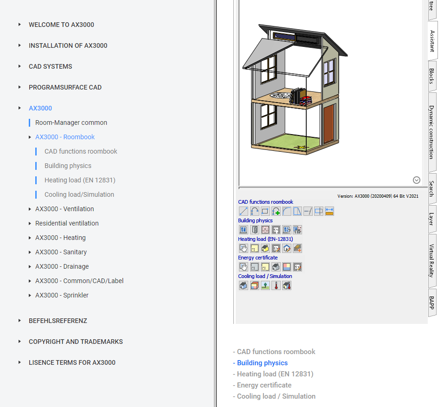The width and height of the screenshot is (444, 407).
Task: Open Room-Manager common in the sidebar
Action: [71, 123]
